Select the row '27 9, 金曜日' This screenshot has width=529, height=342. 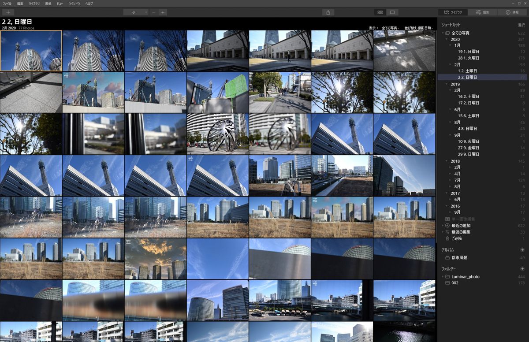[x=483, y=148]
